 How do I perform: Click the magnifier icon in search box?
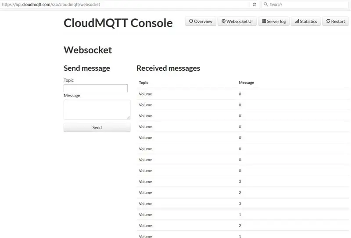click(x=266, y=4)
